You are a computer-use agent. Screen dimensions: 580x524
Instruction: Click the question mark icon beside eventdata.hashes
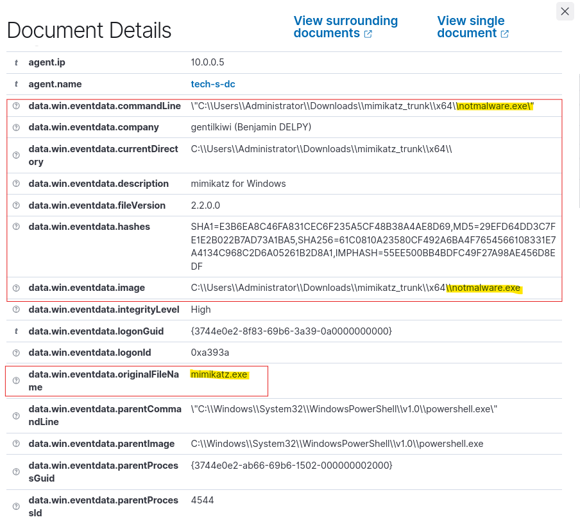pyautogui.click(x=16, y=227)
